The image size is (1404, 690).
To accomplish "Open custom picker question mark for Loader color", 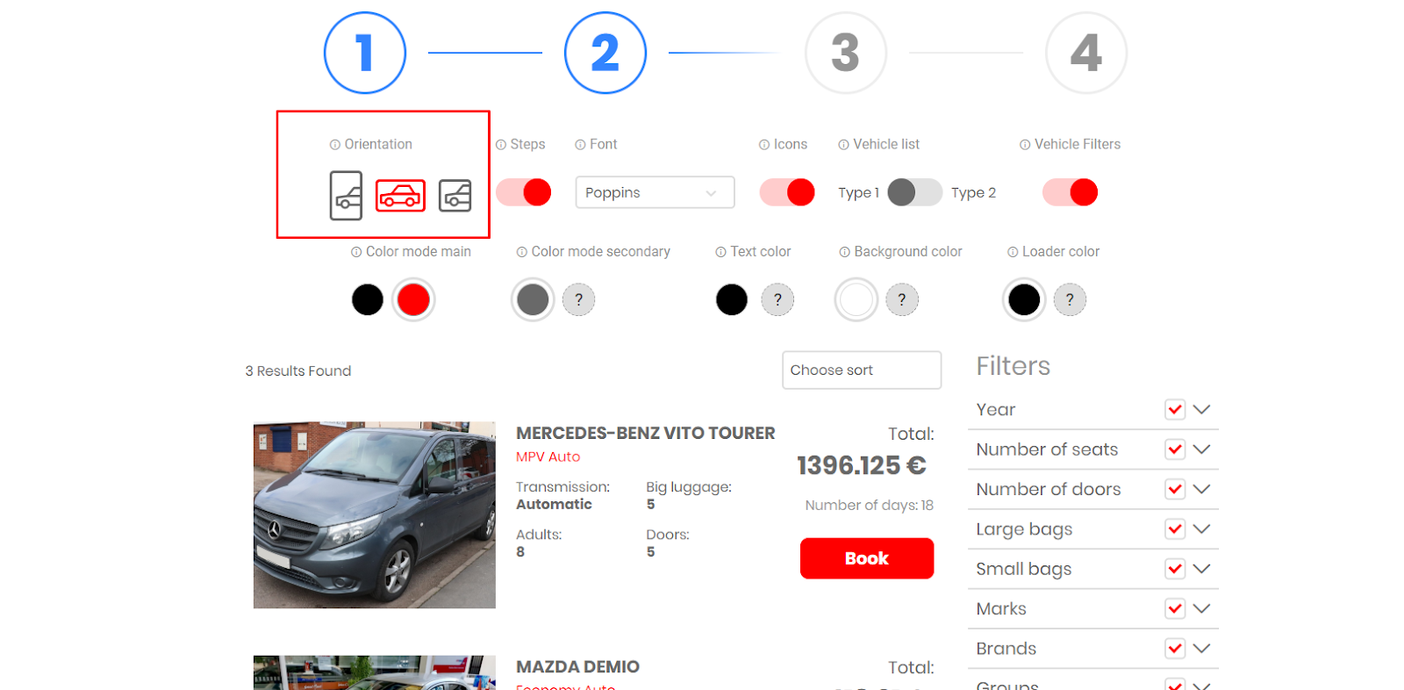I will coord(1070,299).
